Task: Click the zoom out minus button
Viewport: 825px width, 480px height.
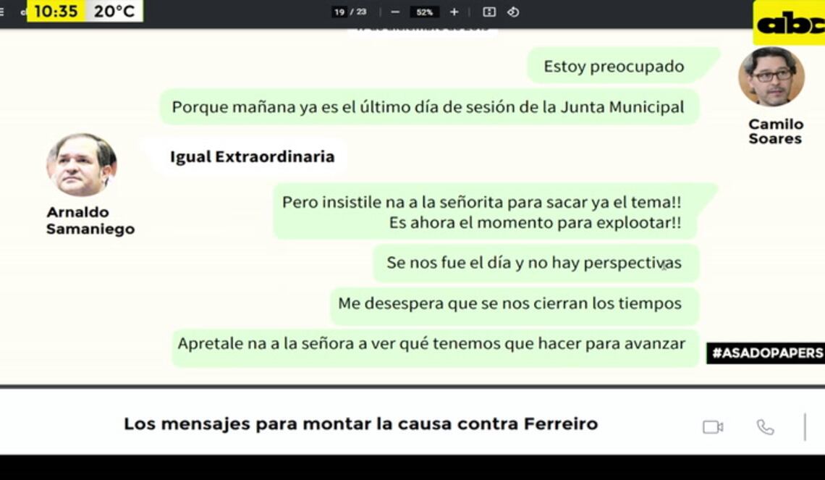Action: tap(394, 12)
